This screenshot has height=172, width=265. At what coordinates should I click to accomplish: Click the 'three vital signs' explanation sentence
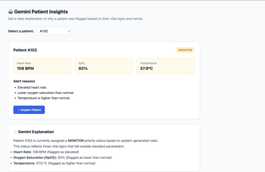coord(69,146)
